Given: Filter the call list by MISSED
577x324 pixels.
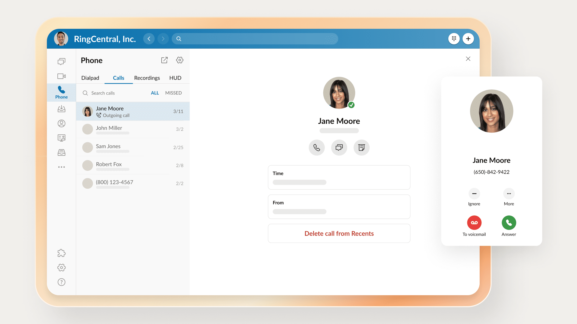Looking at the screenshot, I should point(173,93).
